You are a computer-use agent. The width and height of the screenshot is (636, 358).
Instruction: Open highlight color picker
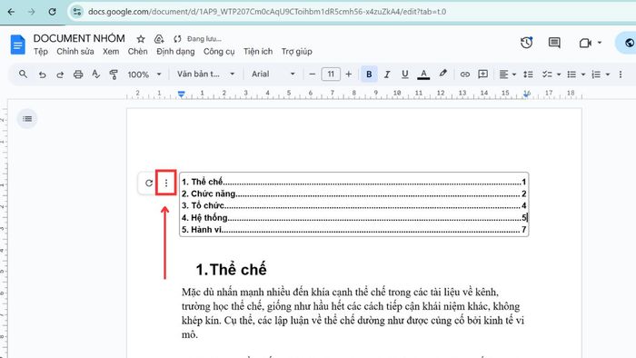pos(442,74)
